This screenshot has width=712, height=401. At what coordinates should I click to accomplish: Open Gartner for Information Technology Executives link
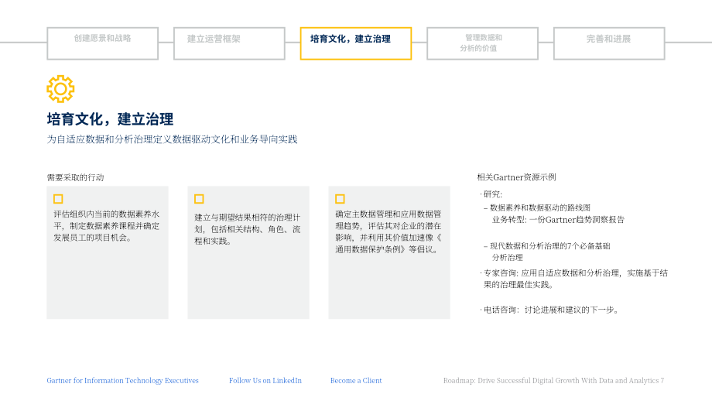122,381
